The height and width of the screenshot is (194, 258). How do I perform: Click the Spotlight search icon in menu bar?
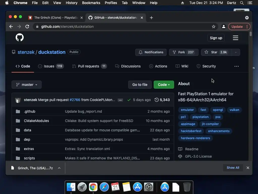[242, 3]
